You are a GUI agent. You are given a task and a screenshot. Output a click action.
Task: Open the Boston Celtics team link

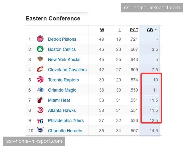(62, 49)
